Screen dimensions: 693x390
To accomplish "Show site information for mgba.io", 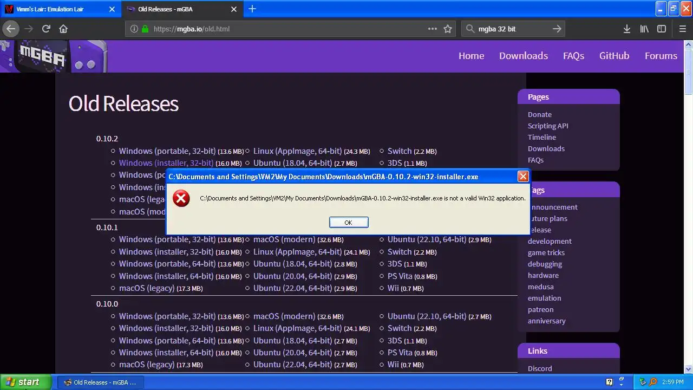I will tap(134, 29).
